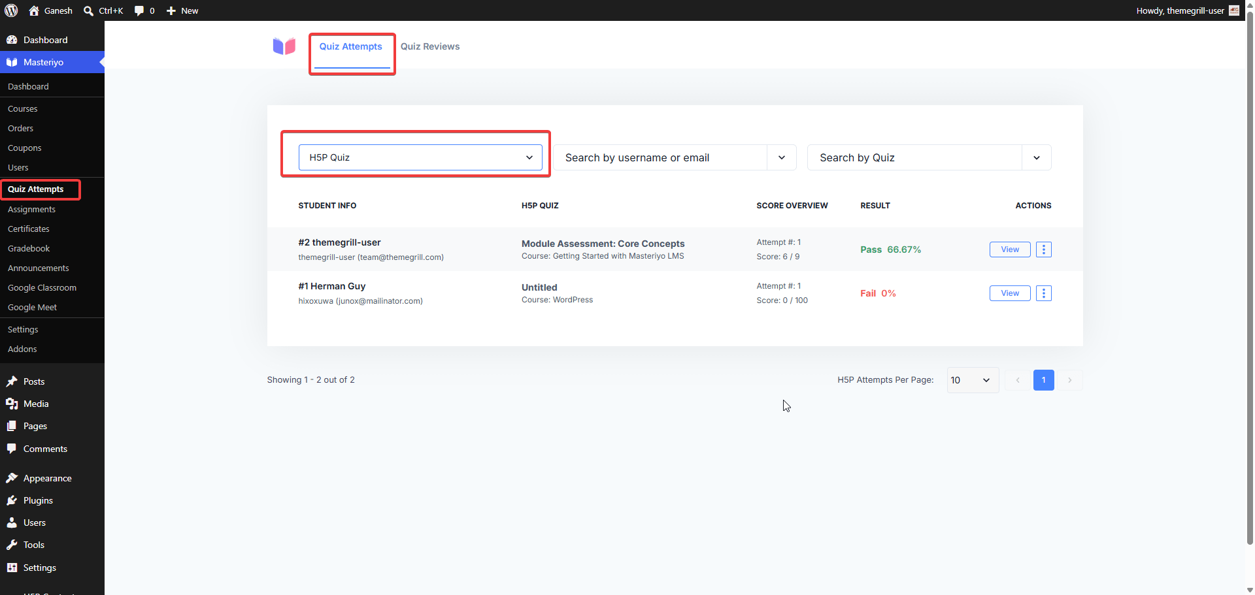Change H5P Attempts Per Page value
1255x595 pixels.
[x=973, y=380]
